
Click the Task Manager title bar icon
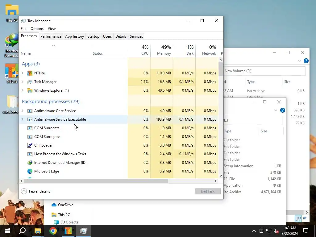[23, 21]
